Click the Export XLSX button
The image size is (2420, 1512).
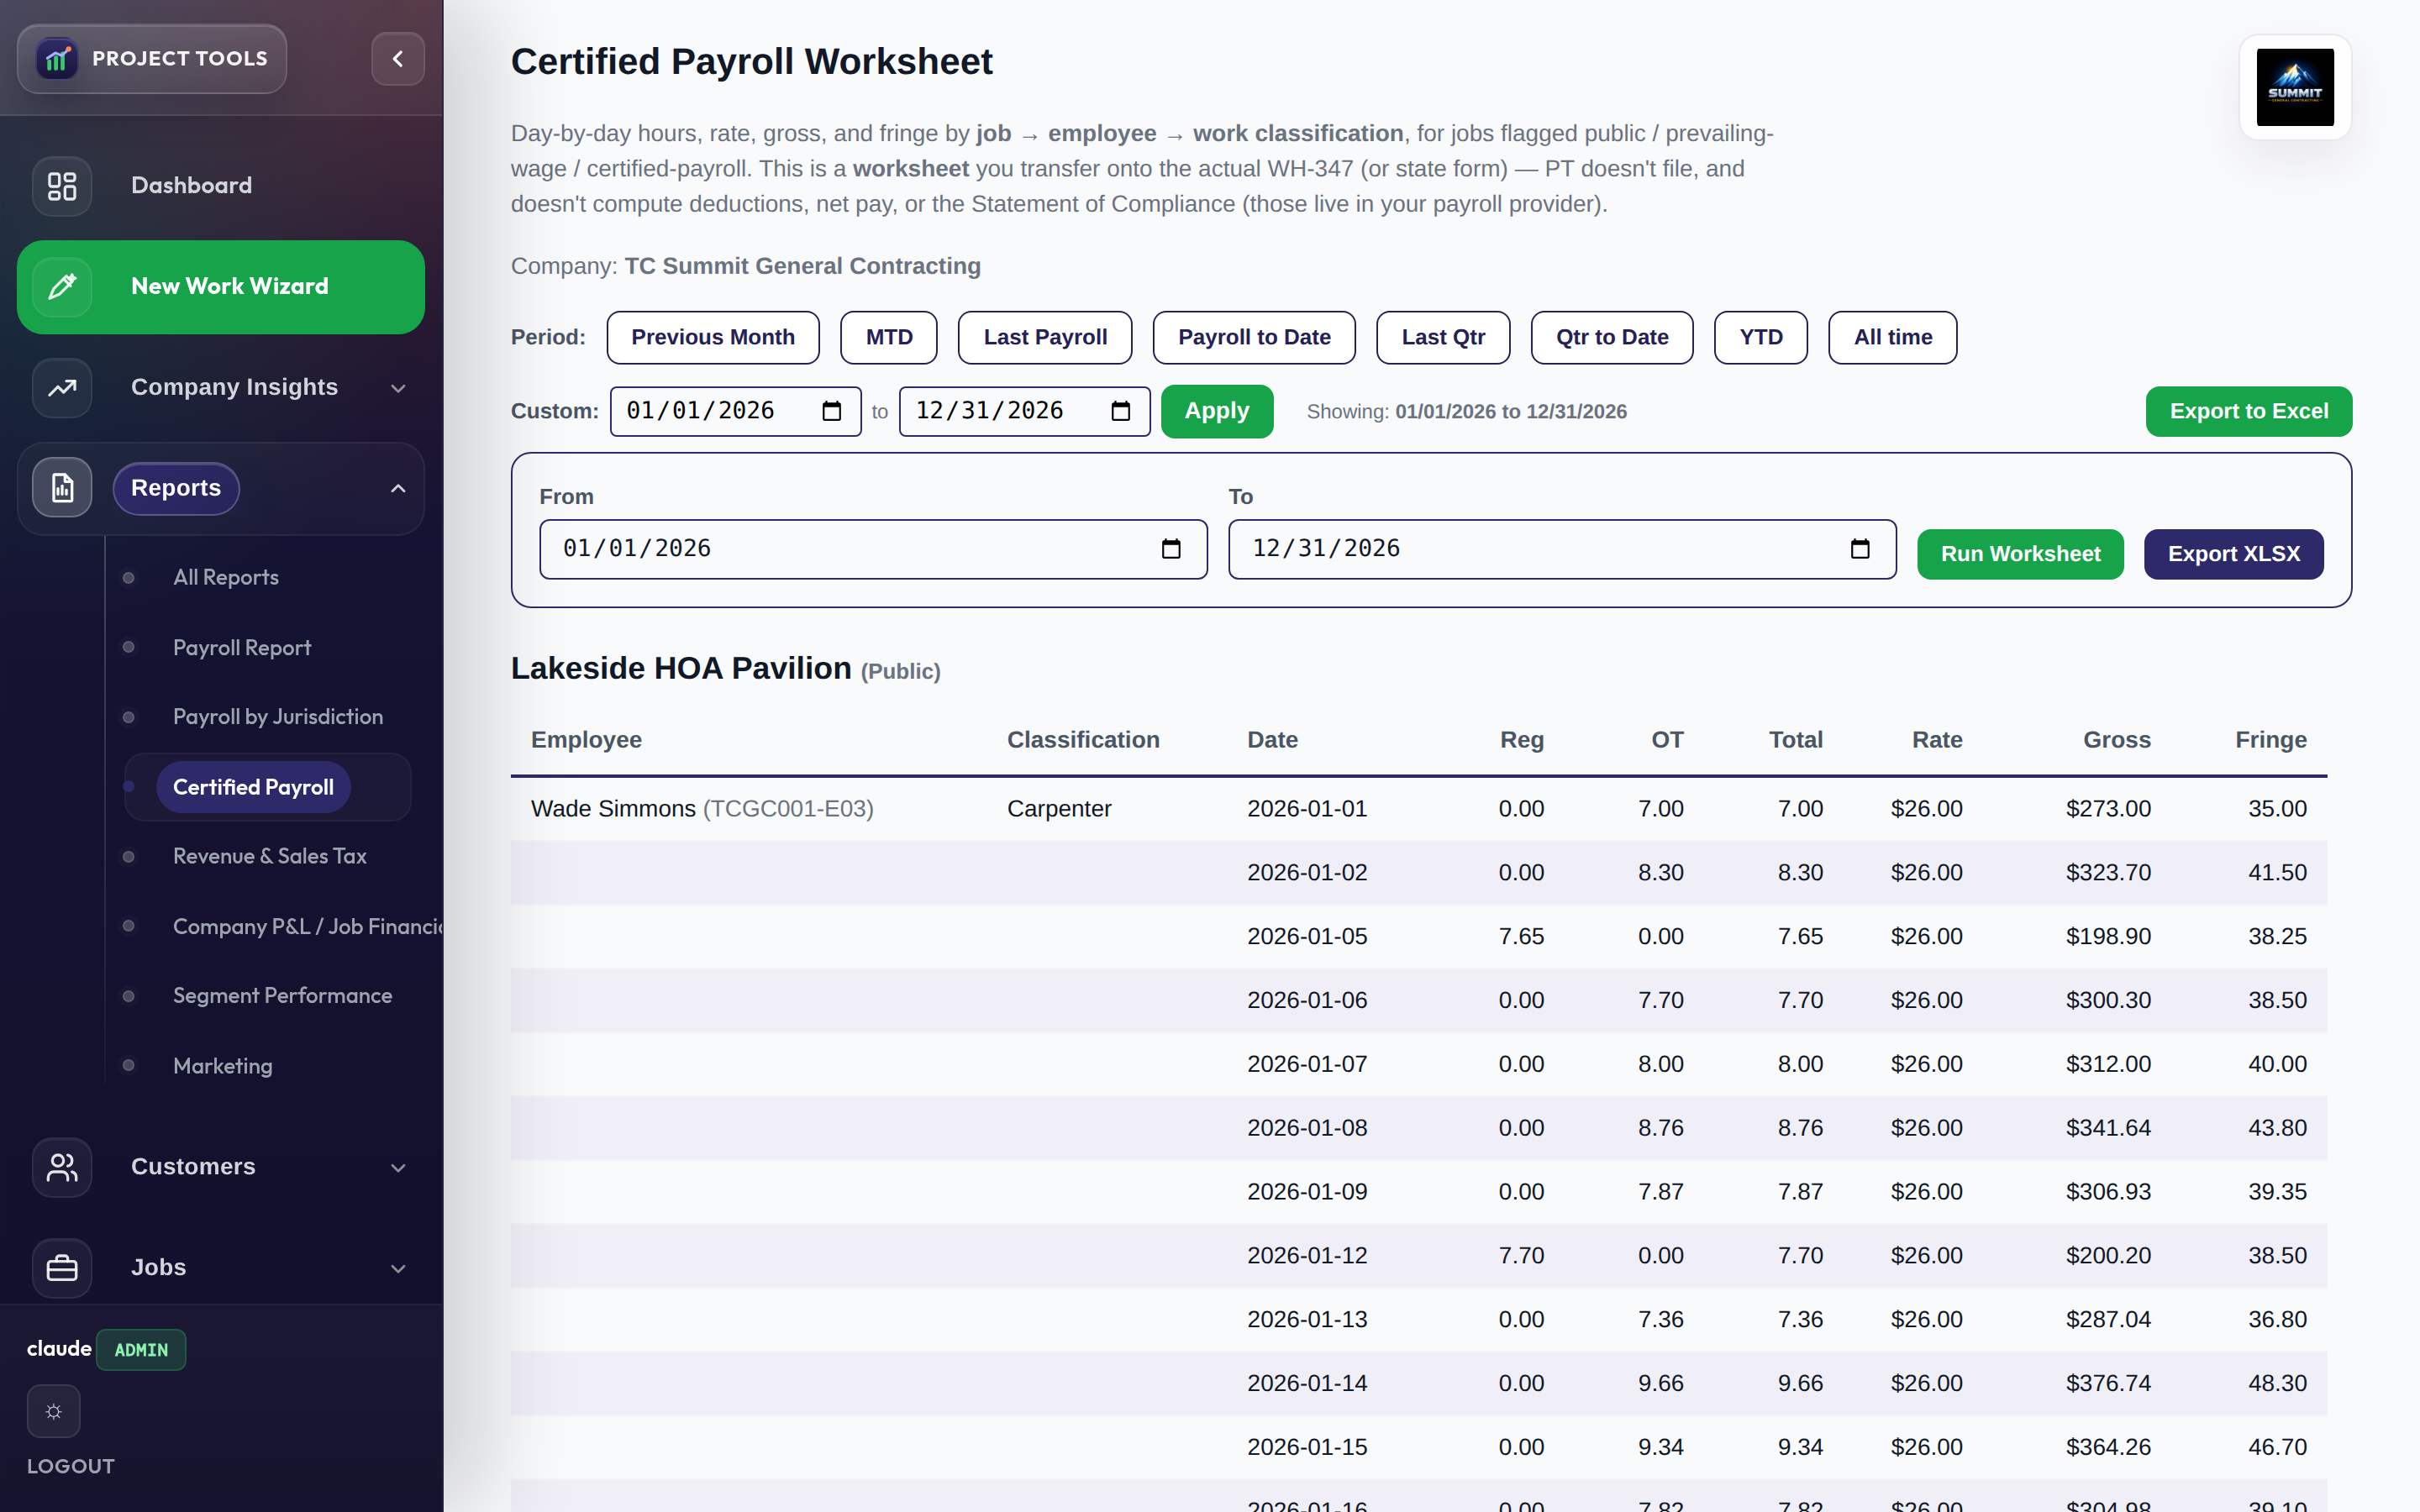(2234, 554)
